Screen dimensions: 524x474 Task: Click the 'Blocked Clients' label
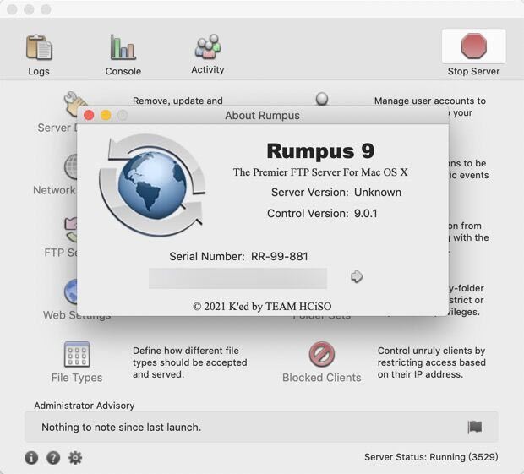pos(321,378)
